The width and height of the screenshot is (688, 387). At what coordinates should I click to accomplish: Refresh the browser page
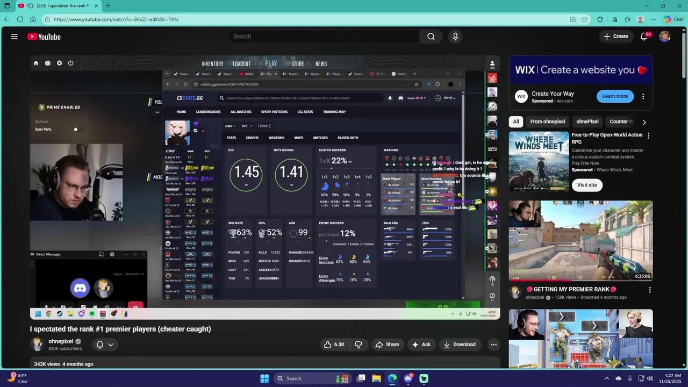(20, 19)
